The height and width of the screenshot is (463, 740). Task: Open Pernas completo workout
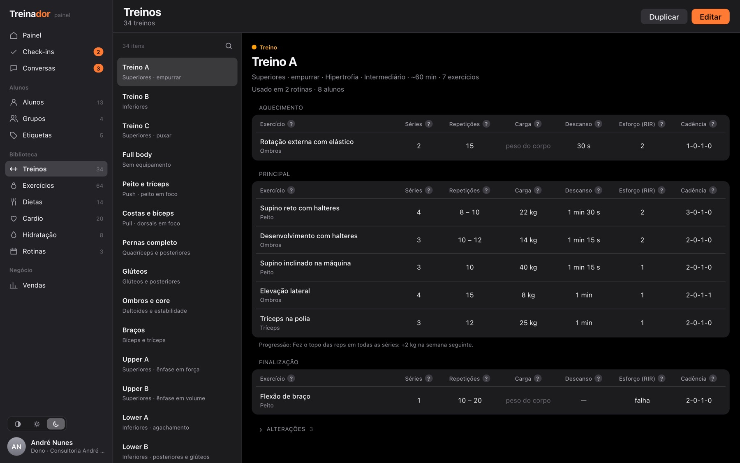tap(177, 247)
